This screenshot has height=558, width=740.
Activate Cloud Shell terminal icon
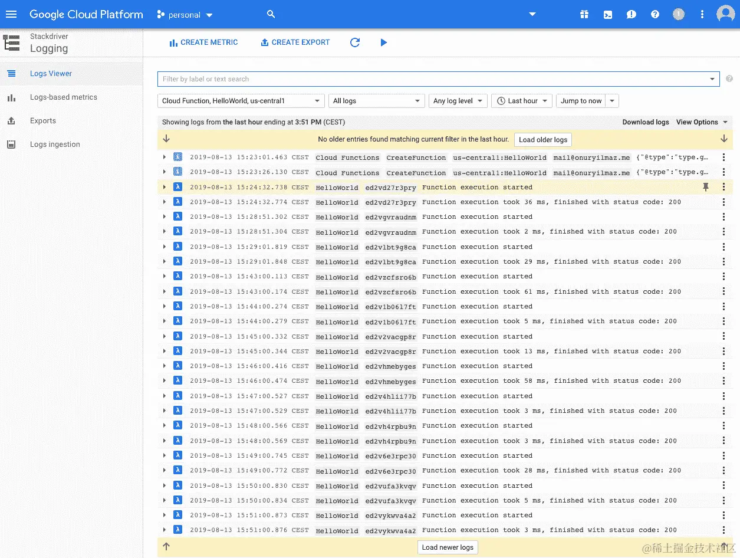click(608, 15)
